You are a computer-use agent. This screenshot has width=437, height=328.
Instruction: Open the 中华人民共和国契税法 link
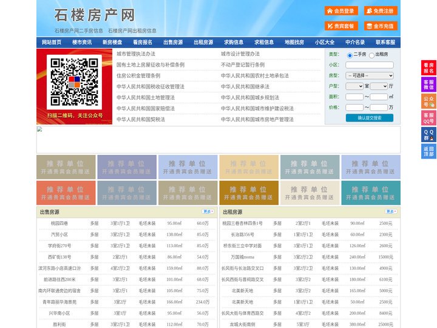pos(141,120)
